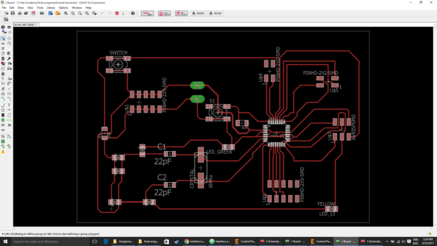Screen dimensions: 437x246
Task: Click the LED_GREEN label on the board
Action: point(219,152)
